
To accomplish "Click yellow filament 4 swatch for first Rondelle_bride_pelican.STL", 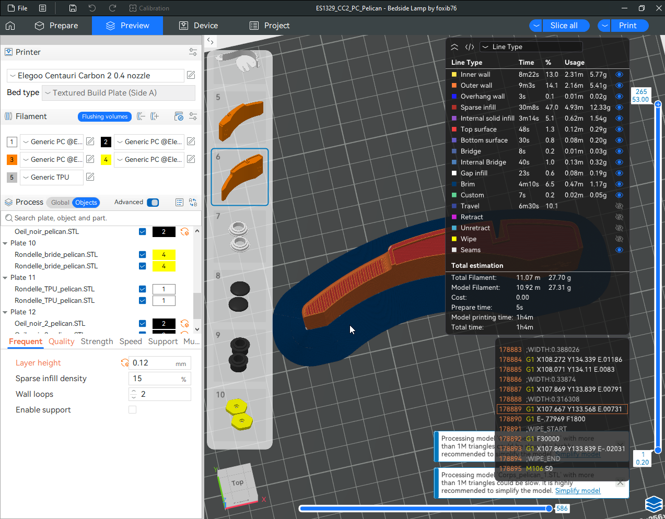I will click(x=164, y=255).
